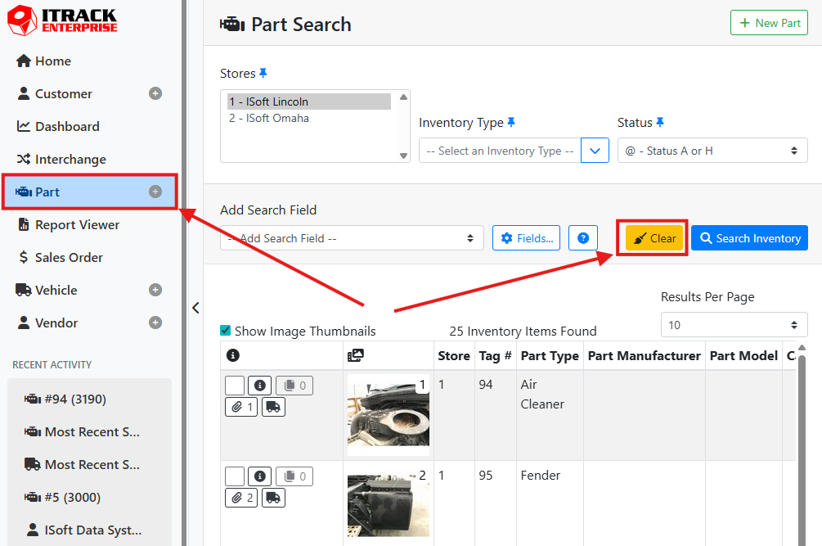
Task: Open attachments paperclip for the Fender row
Action: pos(240,497)
